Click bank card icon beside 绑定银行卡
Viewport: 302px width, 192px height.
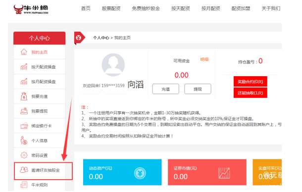[x=24, y=126]
